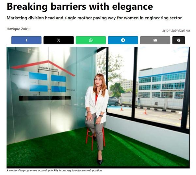Click the grey car in the photo

tap(113, 101)
